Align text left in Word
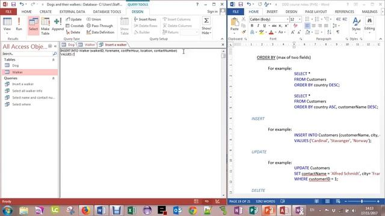 [x=307, y=26]
